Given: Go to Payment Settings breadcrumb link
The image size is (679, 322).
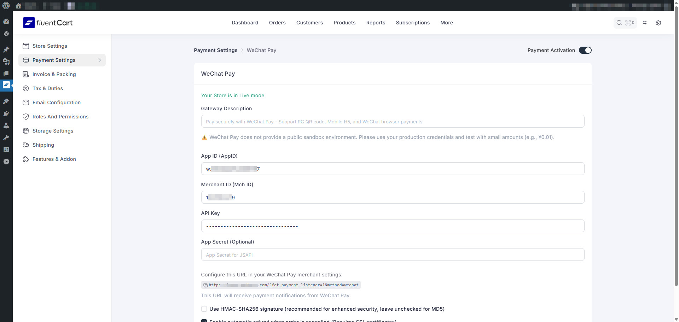Looking at the screenshot, I should [215, 50].
